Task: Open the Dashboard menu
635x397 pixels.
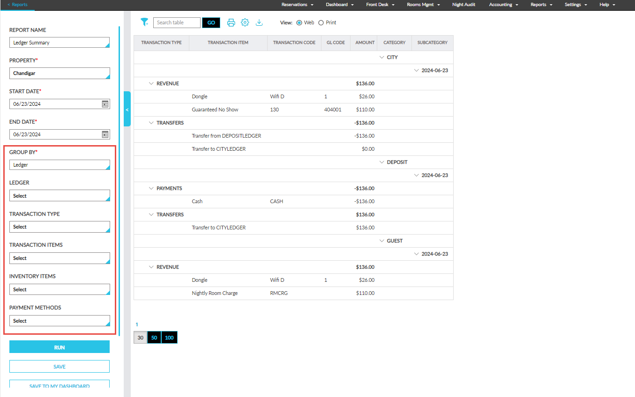Action: [x=339, y=5]
